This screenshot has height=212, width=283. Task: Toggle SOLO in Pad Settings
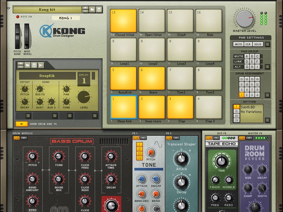point(258,44)
